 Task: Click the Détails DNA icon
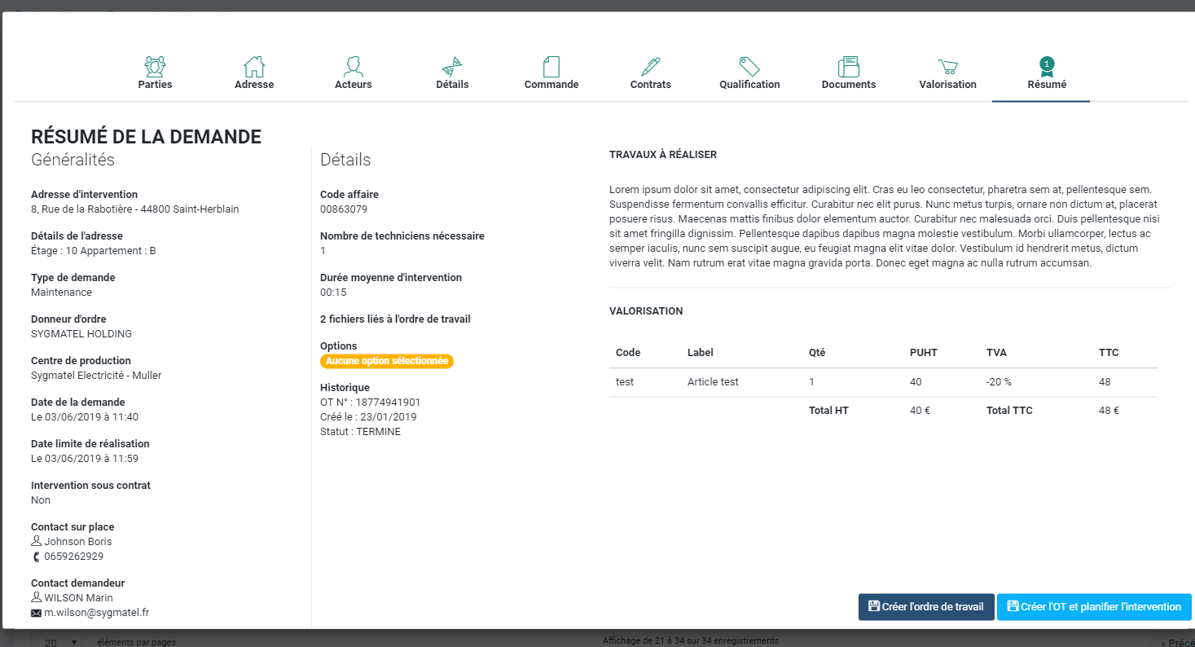click(452, 66)
